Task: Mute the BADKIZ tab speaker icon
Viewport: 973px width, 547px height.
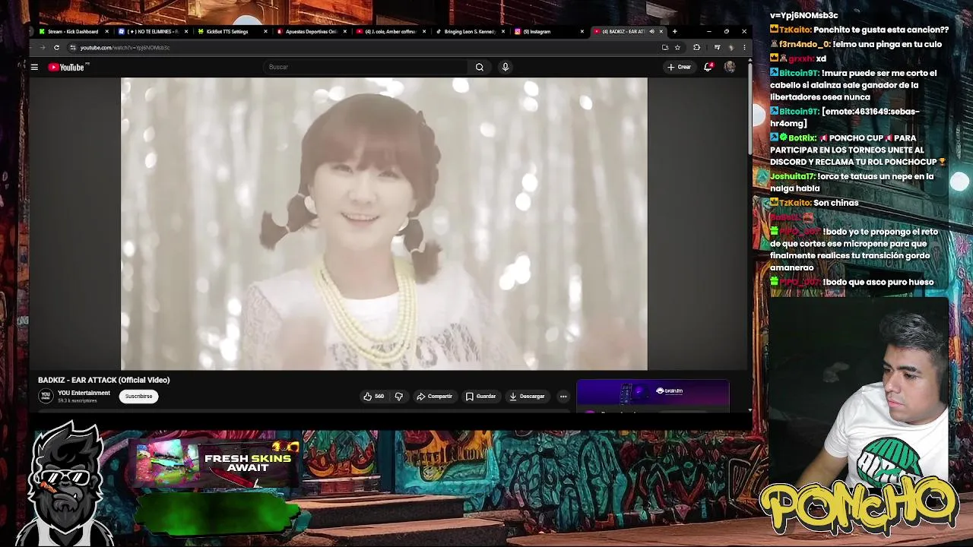Action: 651,31
